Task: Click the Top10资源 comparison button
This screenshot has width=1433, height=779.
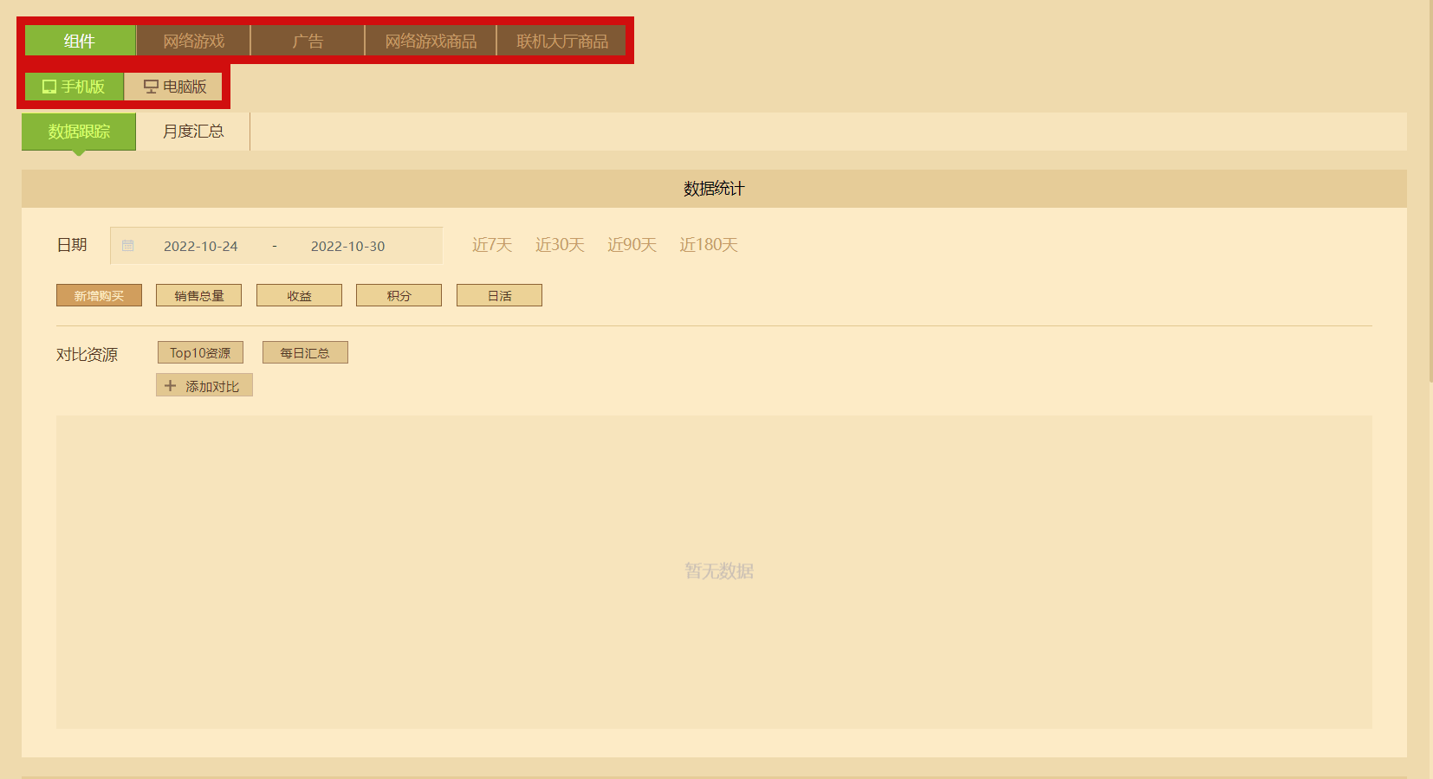Action: [x=200, y=352]
